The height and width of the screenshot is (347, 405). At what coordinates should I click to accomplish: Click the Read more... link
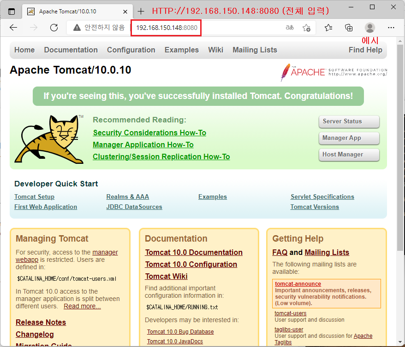[82, 307]
